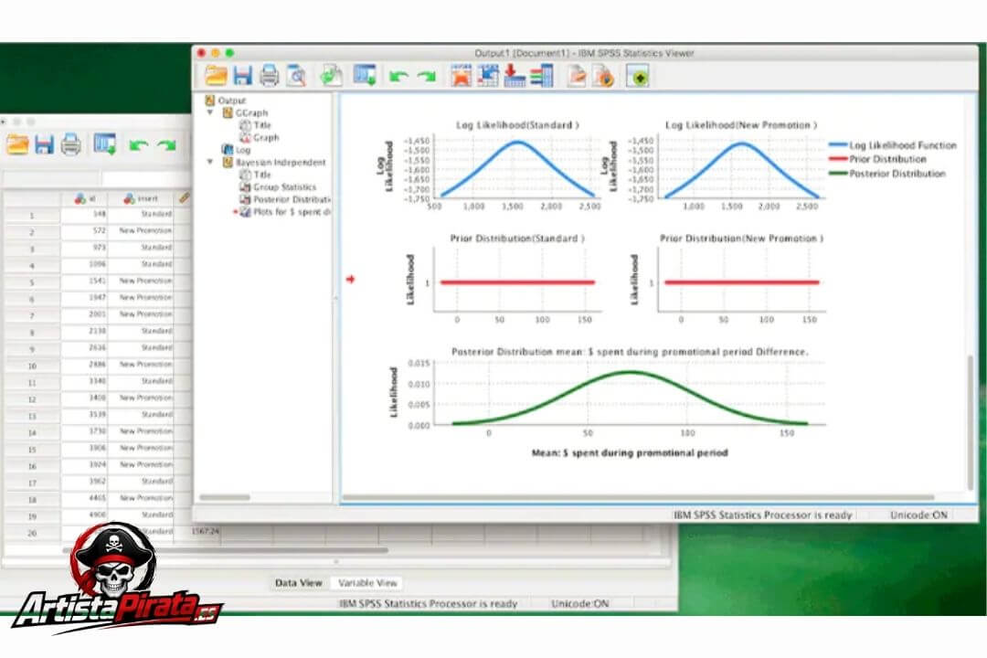987x658 pixels.
Task: Recall recent dialogs in Data Editor toolbar
Action: (104, 144)
